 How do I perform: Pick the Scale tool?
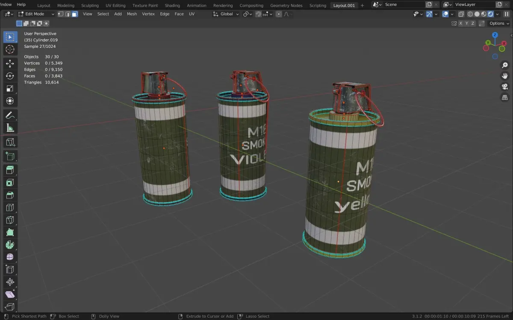[10, 89]
